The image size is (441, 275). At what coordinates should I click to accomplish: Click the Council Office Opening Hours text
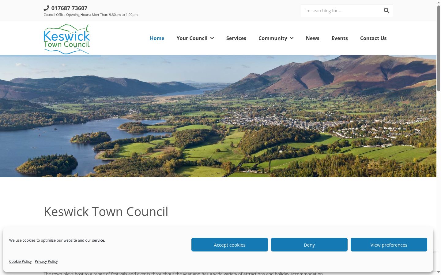91,15
